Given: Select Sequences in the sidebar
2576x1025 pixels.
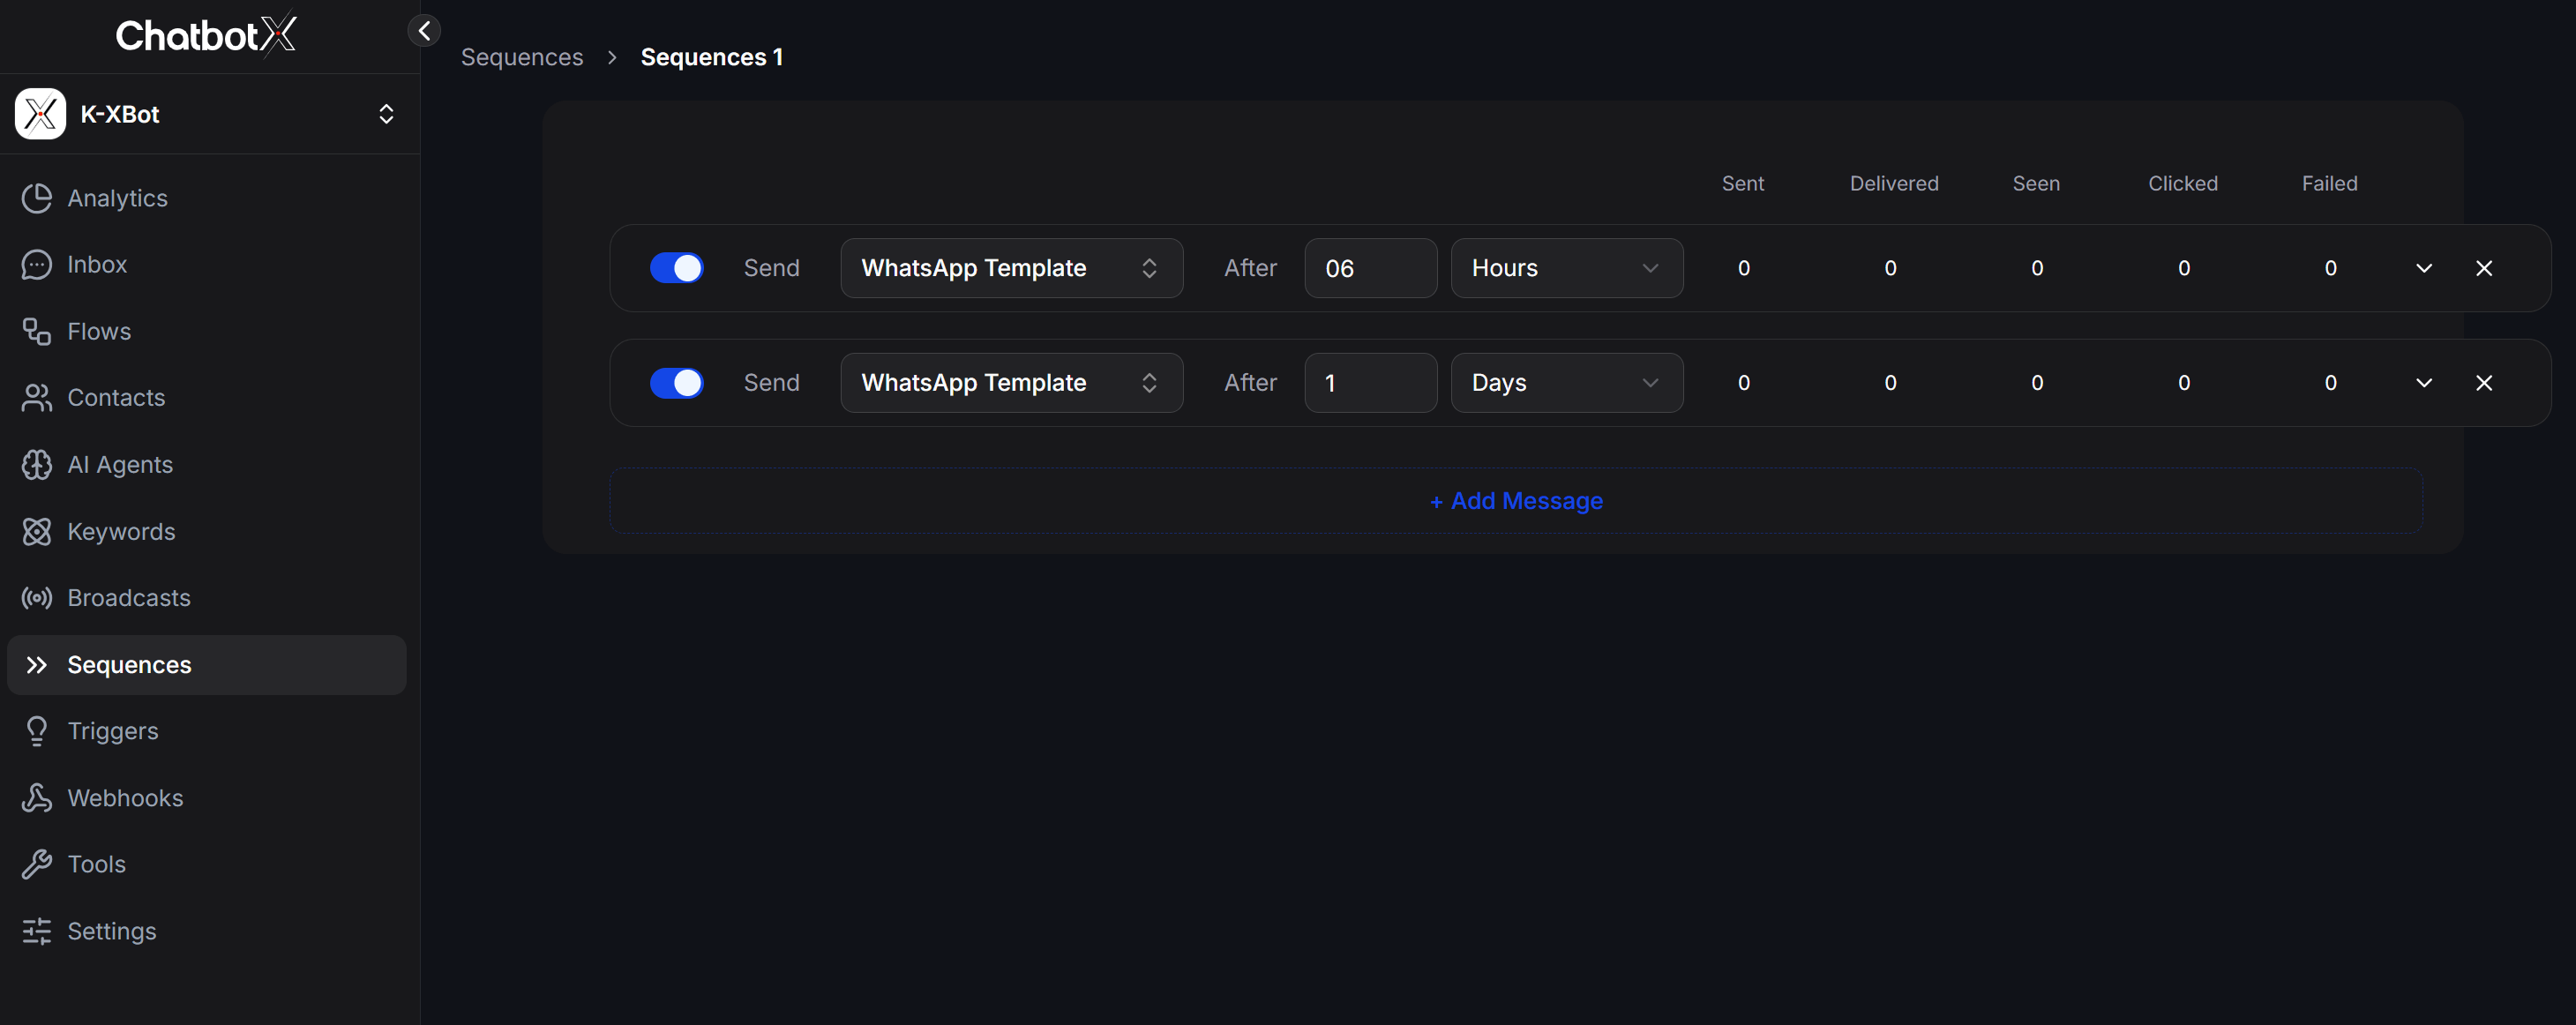Looking at the screenshot, I should tap(207, 665).
